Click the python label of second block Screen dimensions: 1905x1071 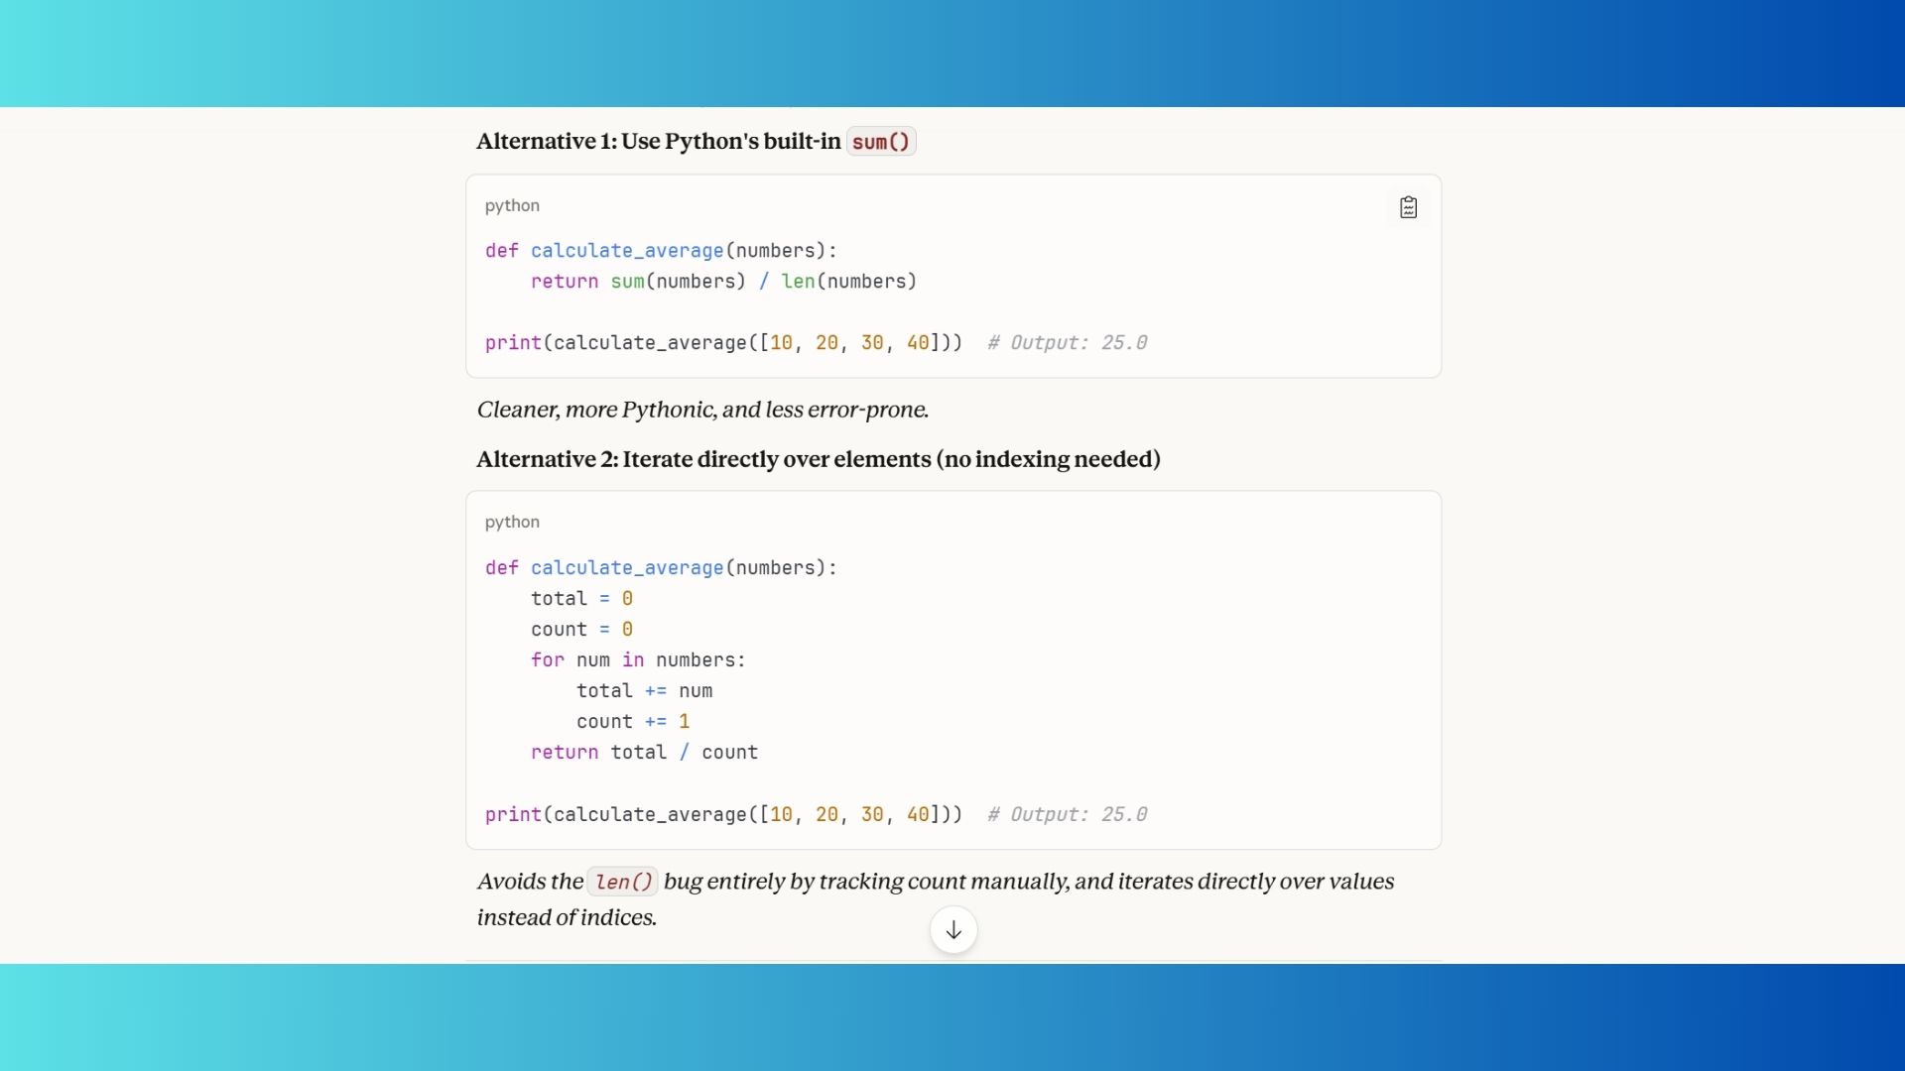(512, 523)
